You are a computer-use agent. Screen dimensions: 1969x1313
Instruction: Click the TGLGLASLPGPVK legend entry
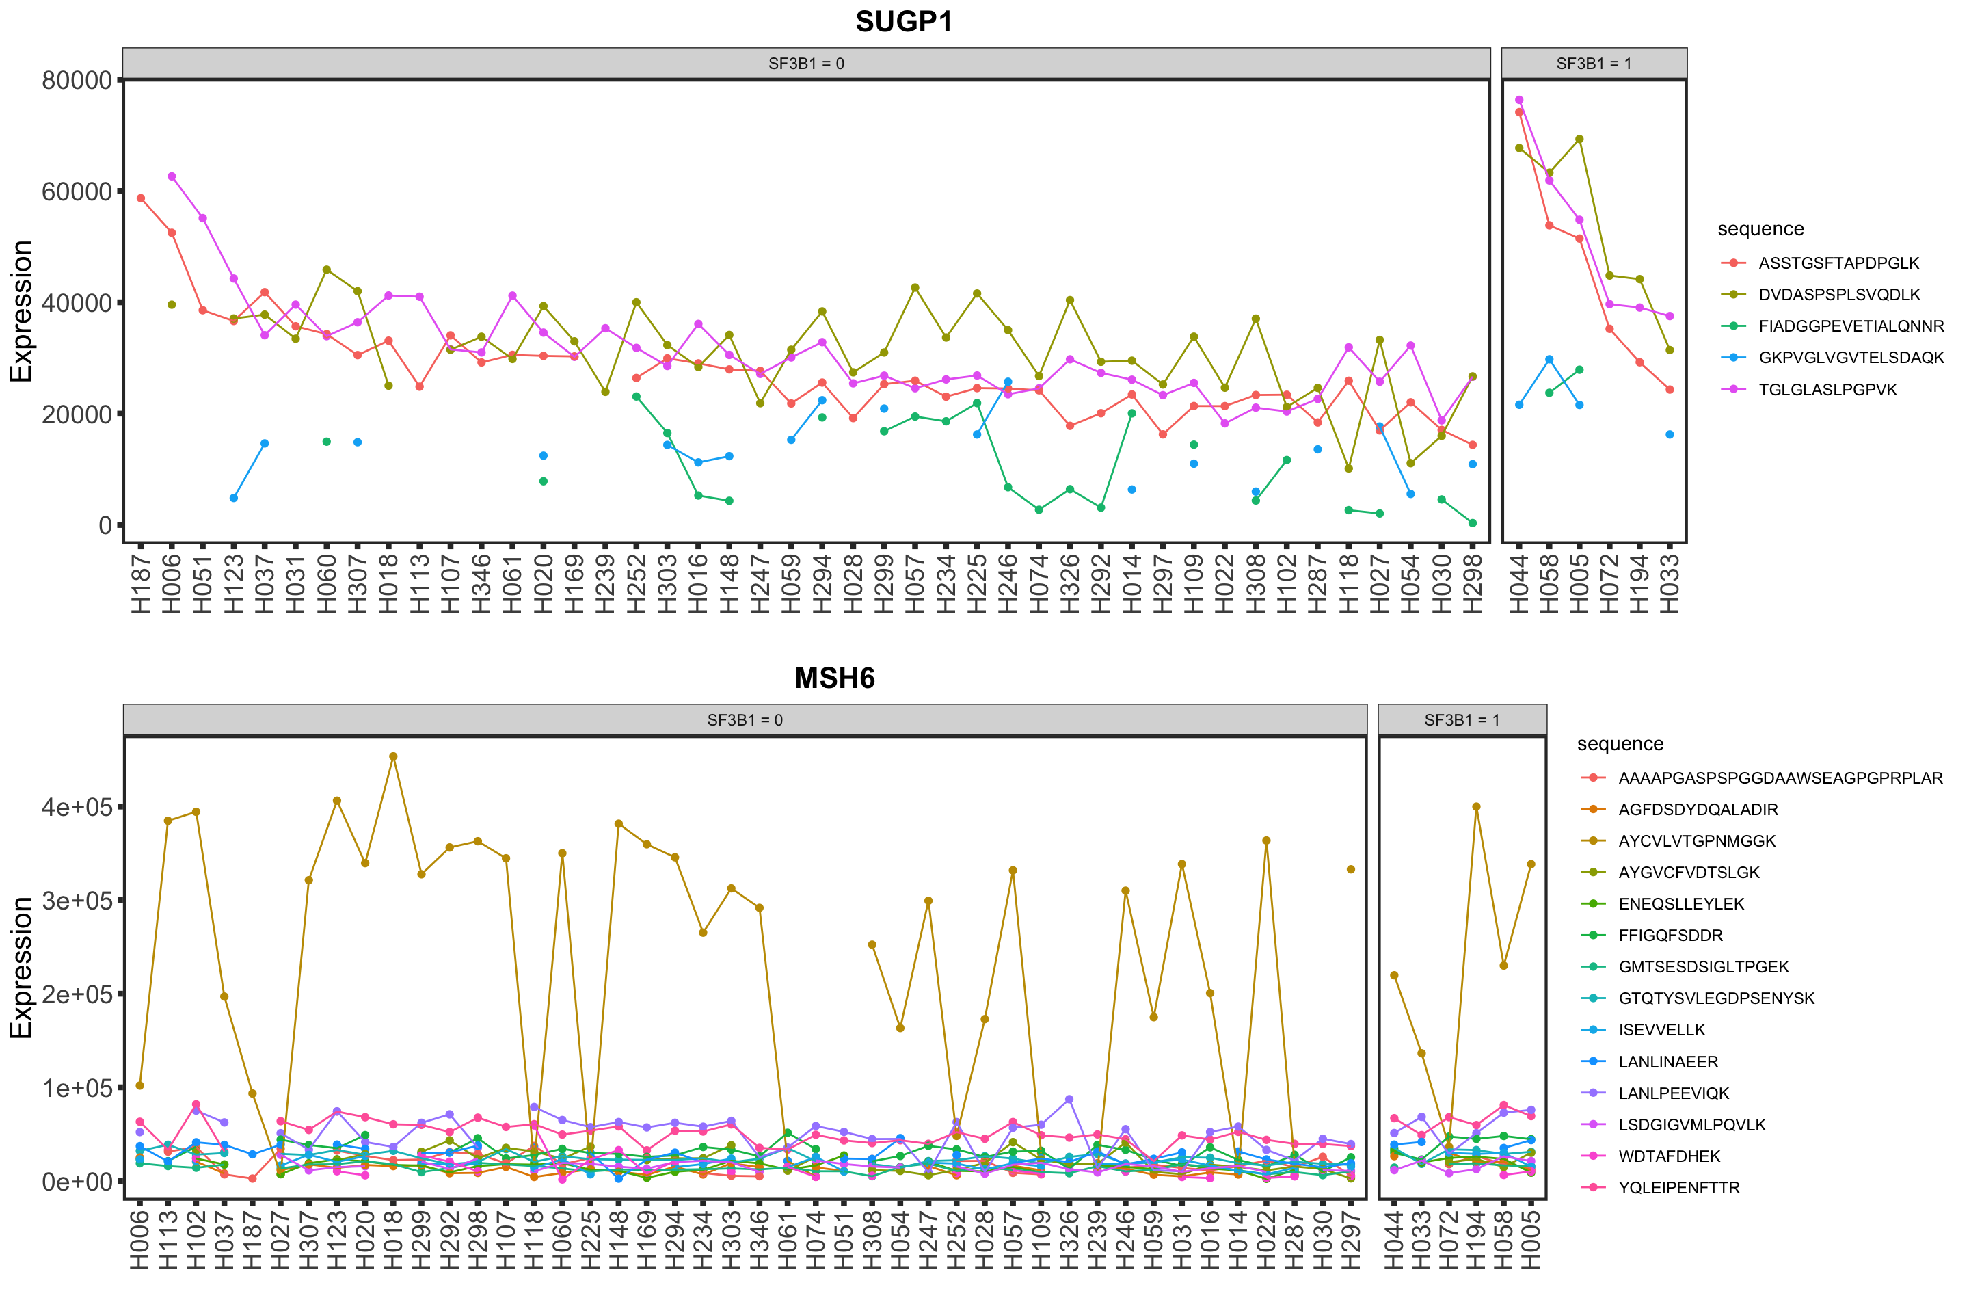1827,389
